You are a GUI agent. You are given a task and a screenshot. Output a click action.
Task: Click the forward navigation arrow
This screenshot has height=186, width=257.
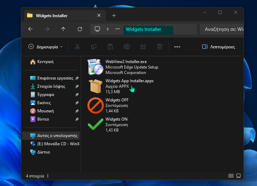[x=47, y=29]
